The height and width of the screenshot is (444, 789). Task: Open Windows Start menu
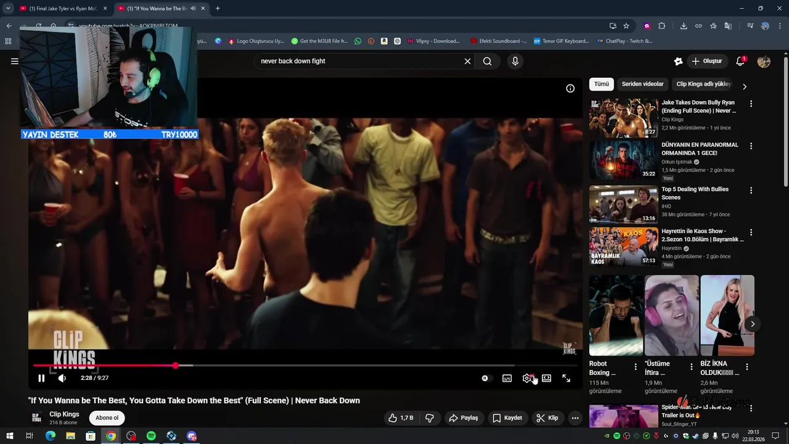pyautogui.click(x=9, y=436)
